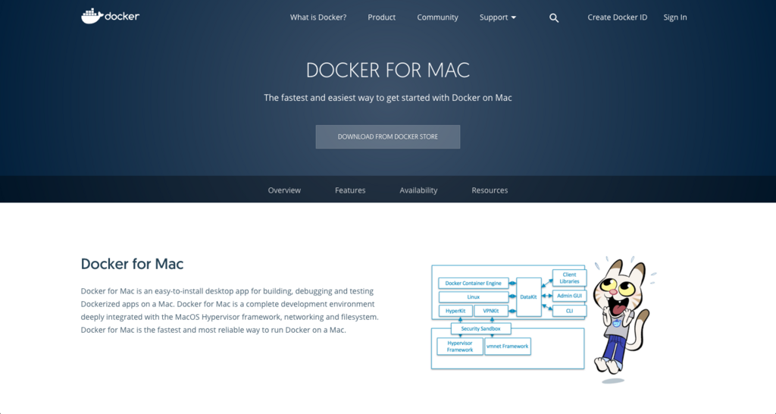Image resolution: width=776 pixels, height=414 pixels.
Task: Click Download From Docker Store button
Action: [388, 136]
